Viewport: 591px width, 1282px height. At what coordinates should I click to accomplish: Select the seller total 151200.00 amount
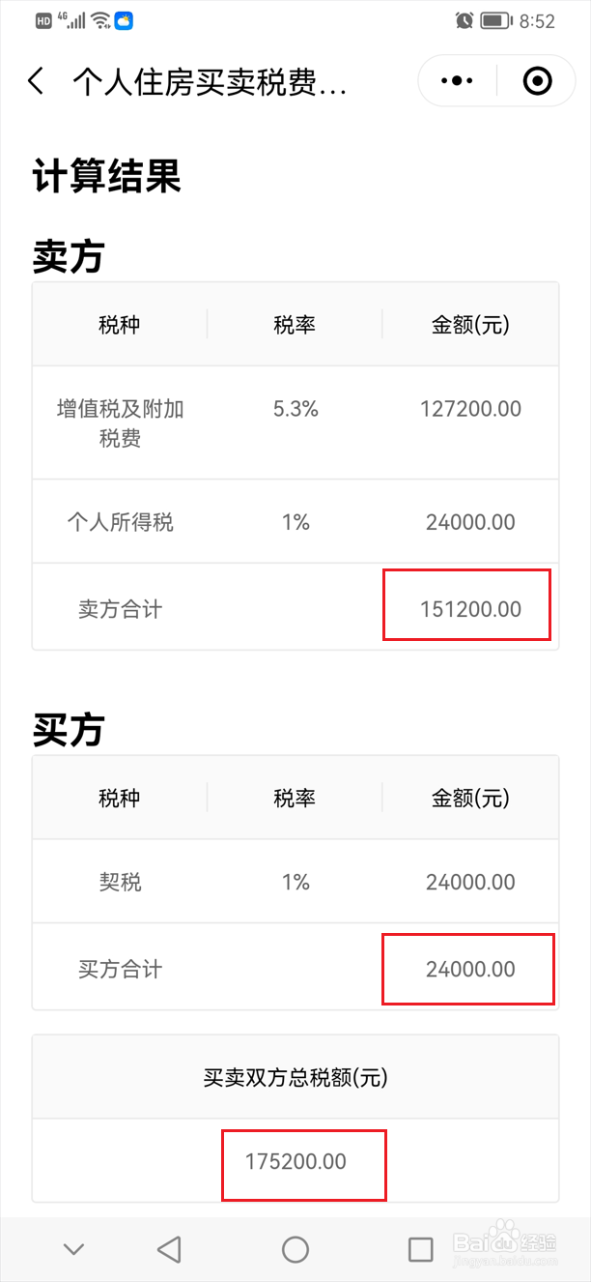coord(470,609)
